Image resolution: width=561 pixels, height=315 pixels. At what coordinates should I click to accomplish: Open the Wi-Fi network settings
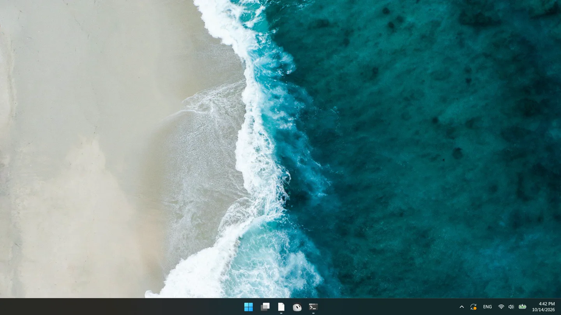coord(501,307)
